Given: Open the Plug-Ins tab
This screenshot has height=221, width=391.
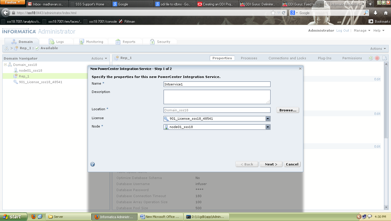Looking at the screenshot, I should 325,58.
